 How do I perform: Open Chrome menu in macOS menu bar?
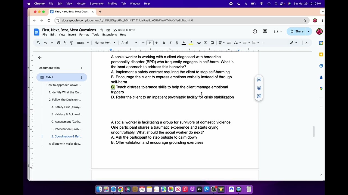39,4
